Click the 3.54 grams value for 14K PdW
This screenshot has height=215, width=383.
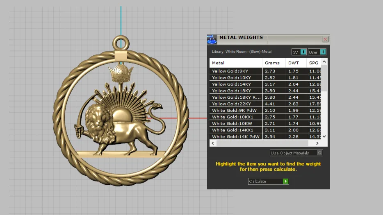coord(270,137)
